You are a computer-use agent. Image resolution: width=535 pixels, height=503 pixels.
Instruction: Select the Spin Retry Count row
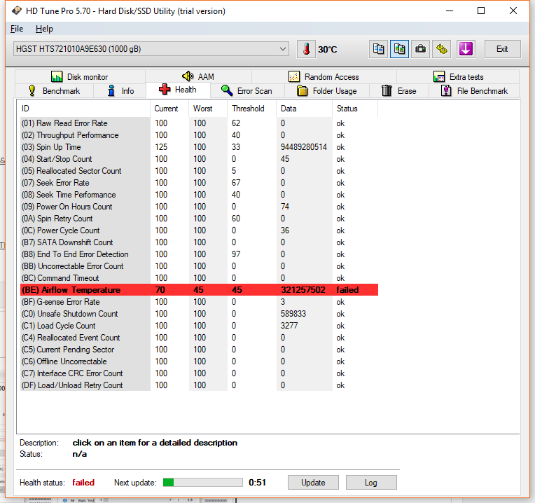point(199,219)
